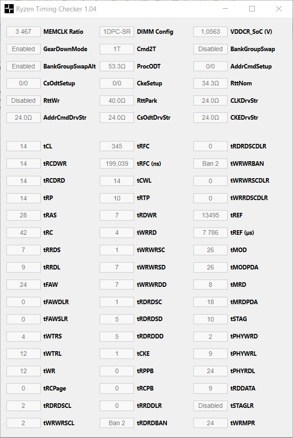293x438 pixels.
Task: Click the Cmd2T value showing 1T
Action: 117,49
